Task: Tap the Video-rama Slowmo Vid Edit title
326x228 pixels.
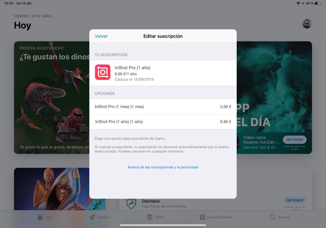Action: point(261,140)
